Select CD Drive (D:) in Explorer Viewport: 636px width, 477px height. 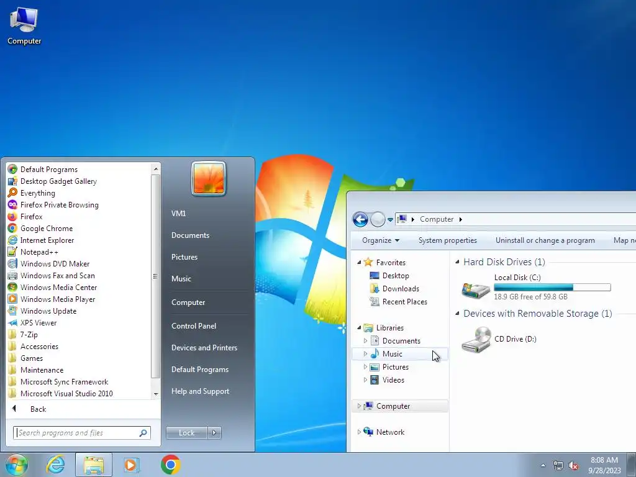click(499, 339)
